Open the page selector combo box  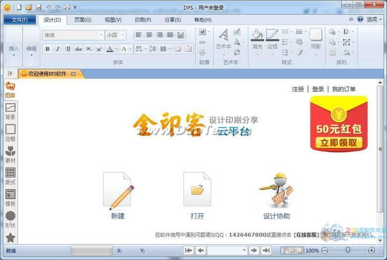pos(227,250)
